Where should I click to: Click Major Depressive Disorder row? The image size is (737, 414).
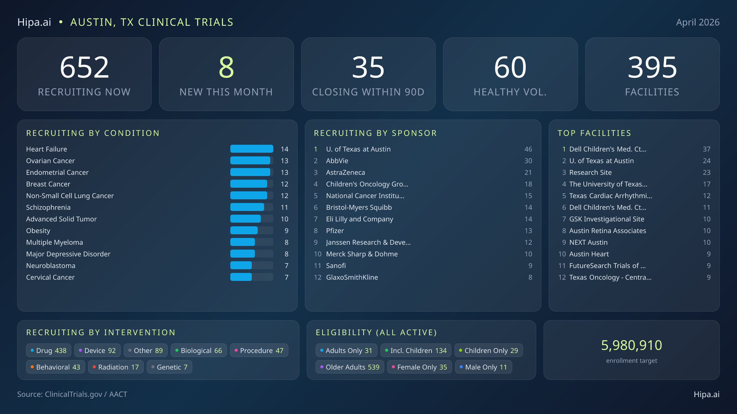(x=157, y=254)
